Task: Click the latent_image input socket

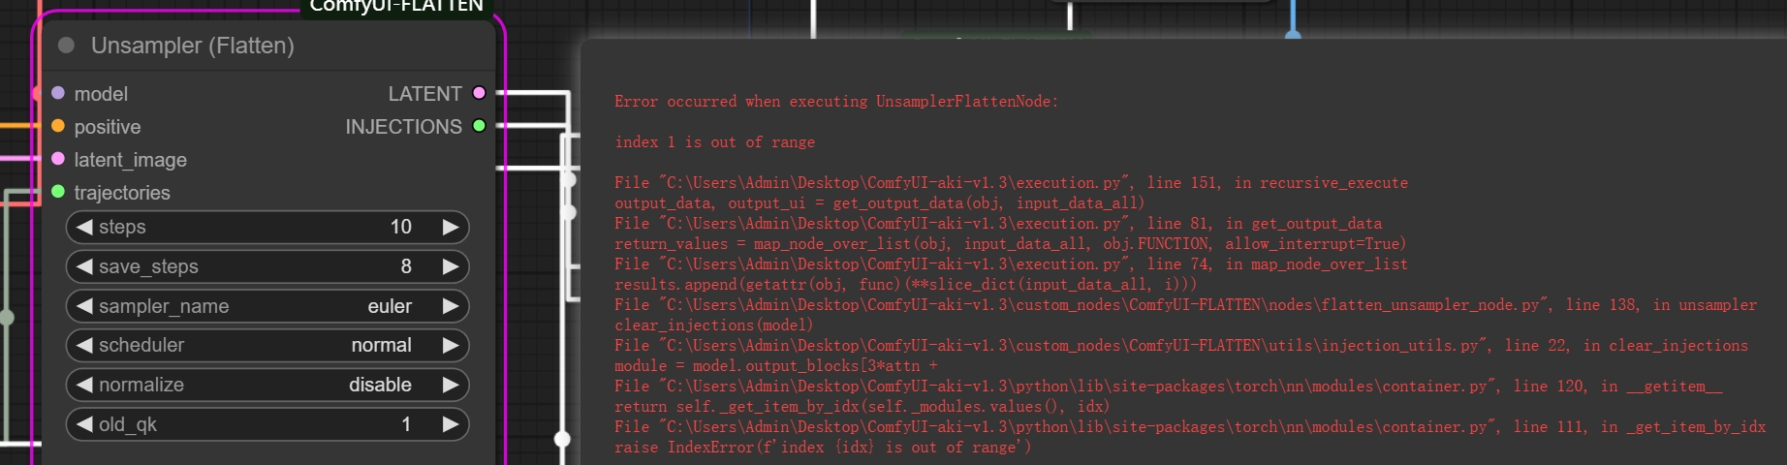Action: click(x=58, y=159)
